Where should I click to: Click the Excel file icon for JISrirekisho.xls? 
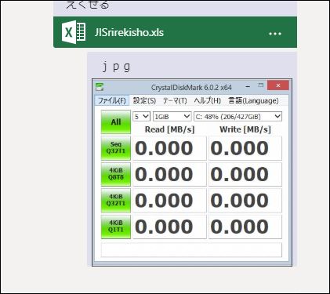(74, 32)
